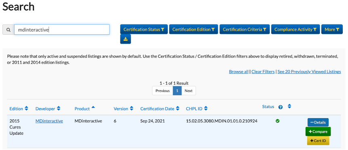Click the Status help question mark icon
Screen dimensions: 348x150
[281, 107]
